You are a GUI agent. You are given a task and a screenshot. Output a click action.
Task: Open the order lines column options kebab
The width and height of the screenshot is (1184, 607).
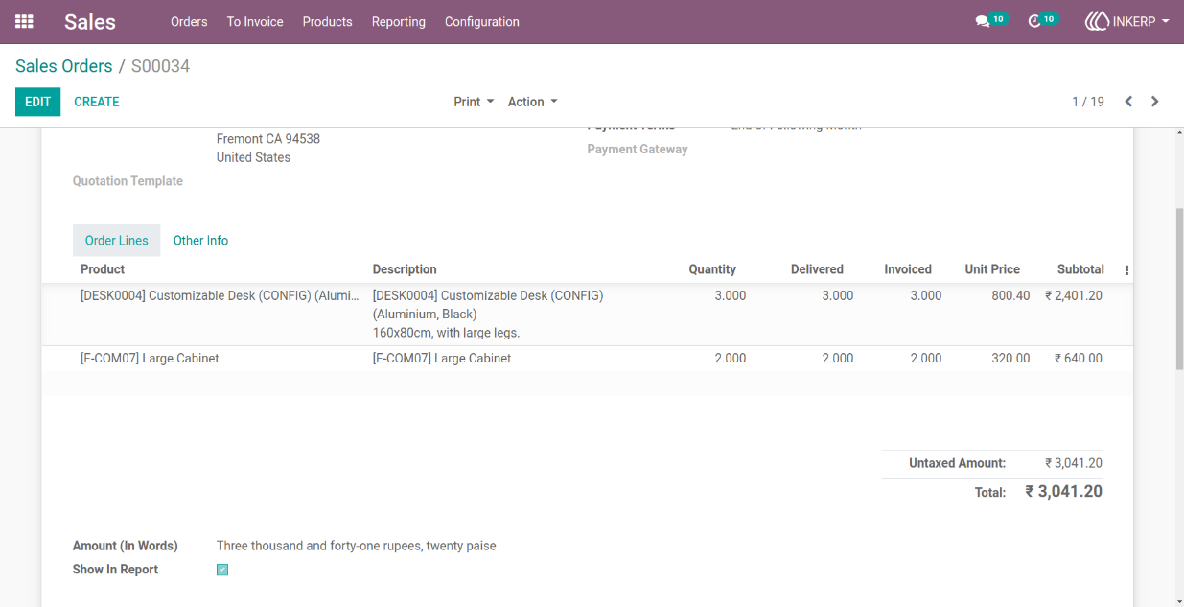[x=1126, y=270]
